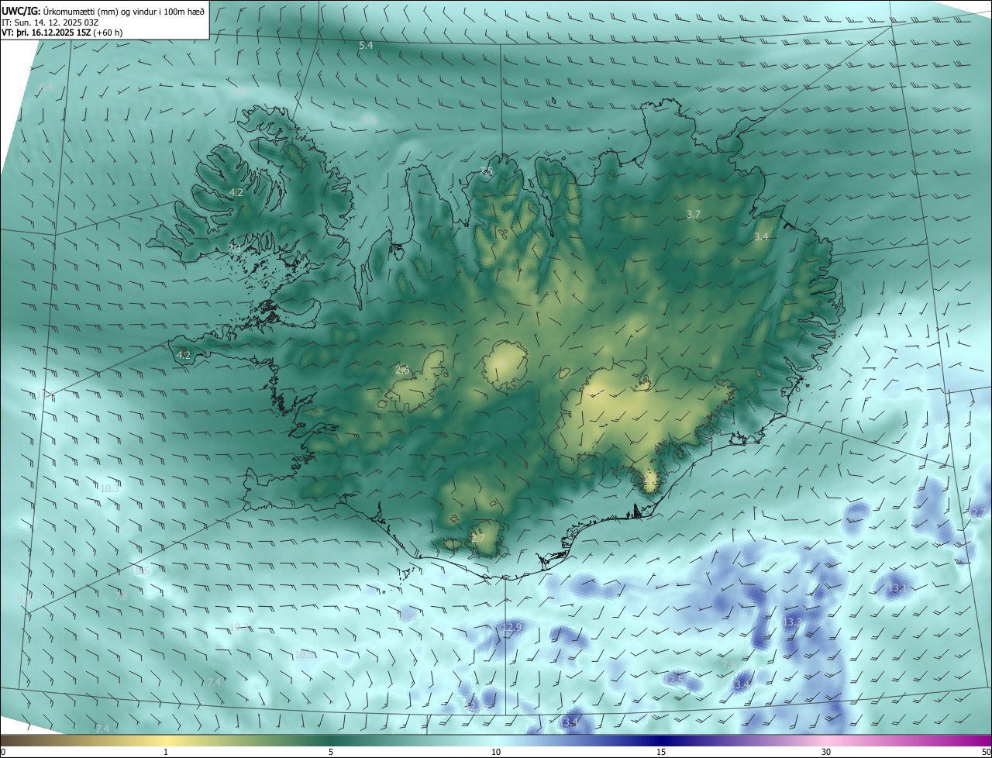Click the 12.9 value label
Screen dimensions: 992x758
click(x=511, y=626)
